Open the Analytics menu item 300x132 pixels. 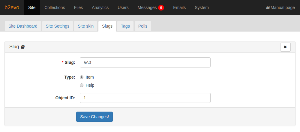[x=100, y=7]
